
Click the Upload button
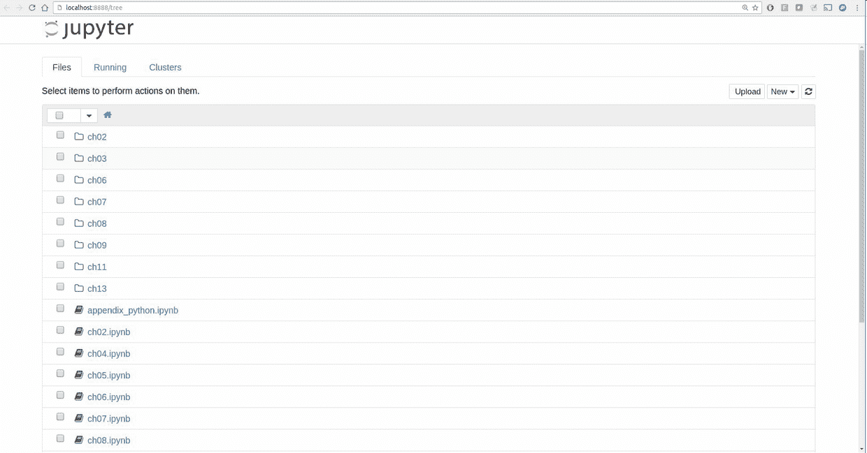747,91
